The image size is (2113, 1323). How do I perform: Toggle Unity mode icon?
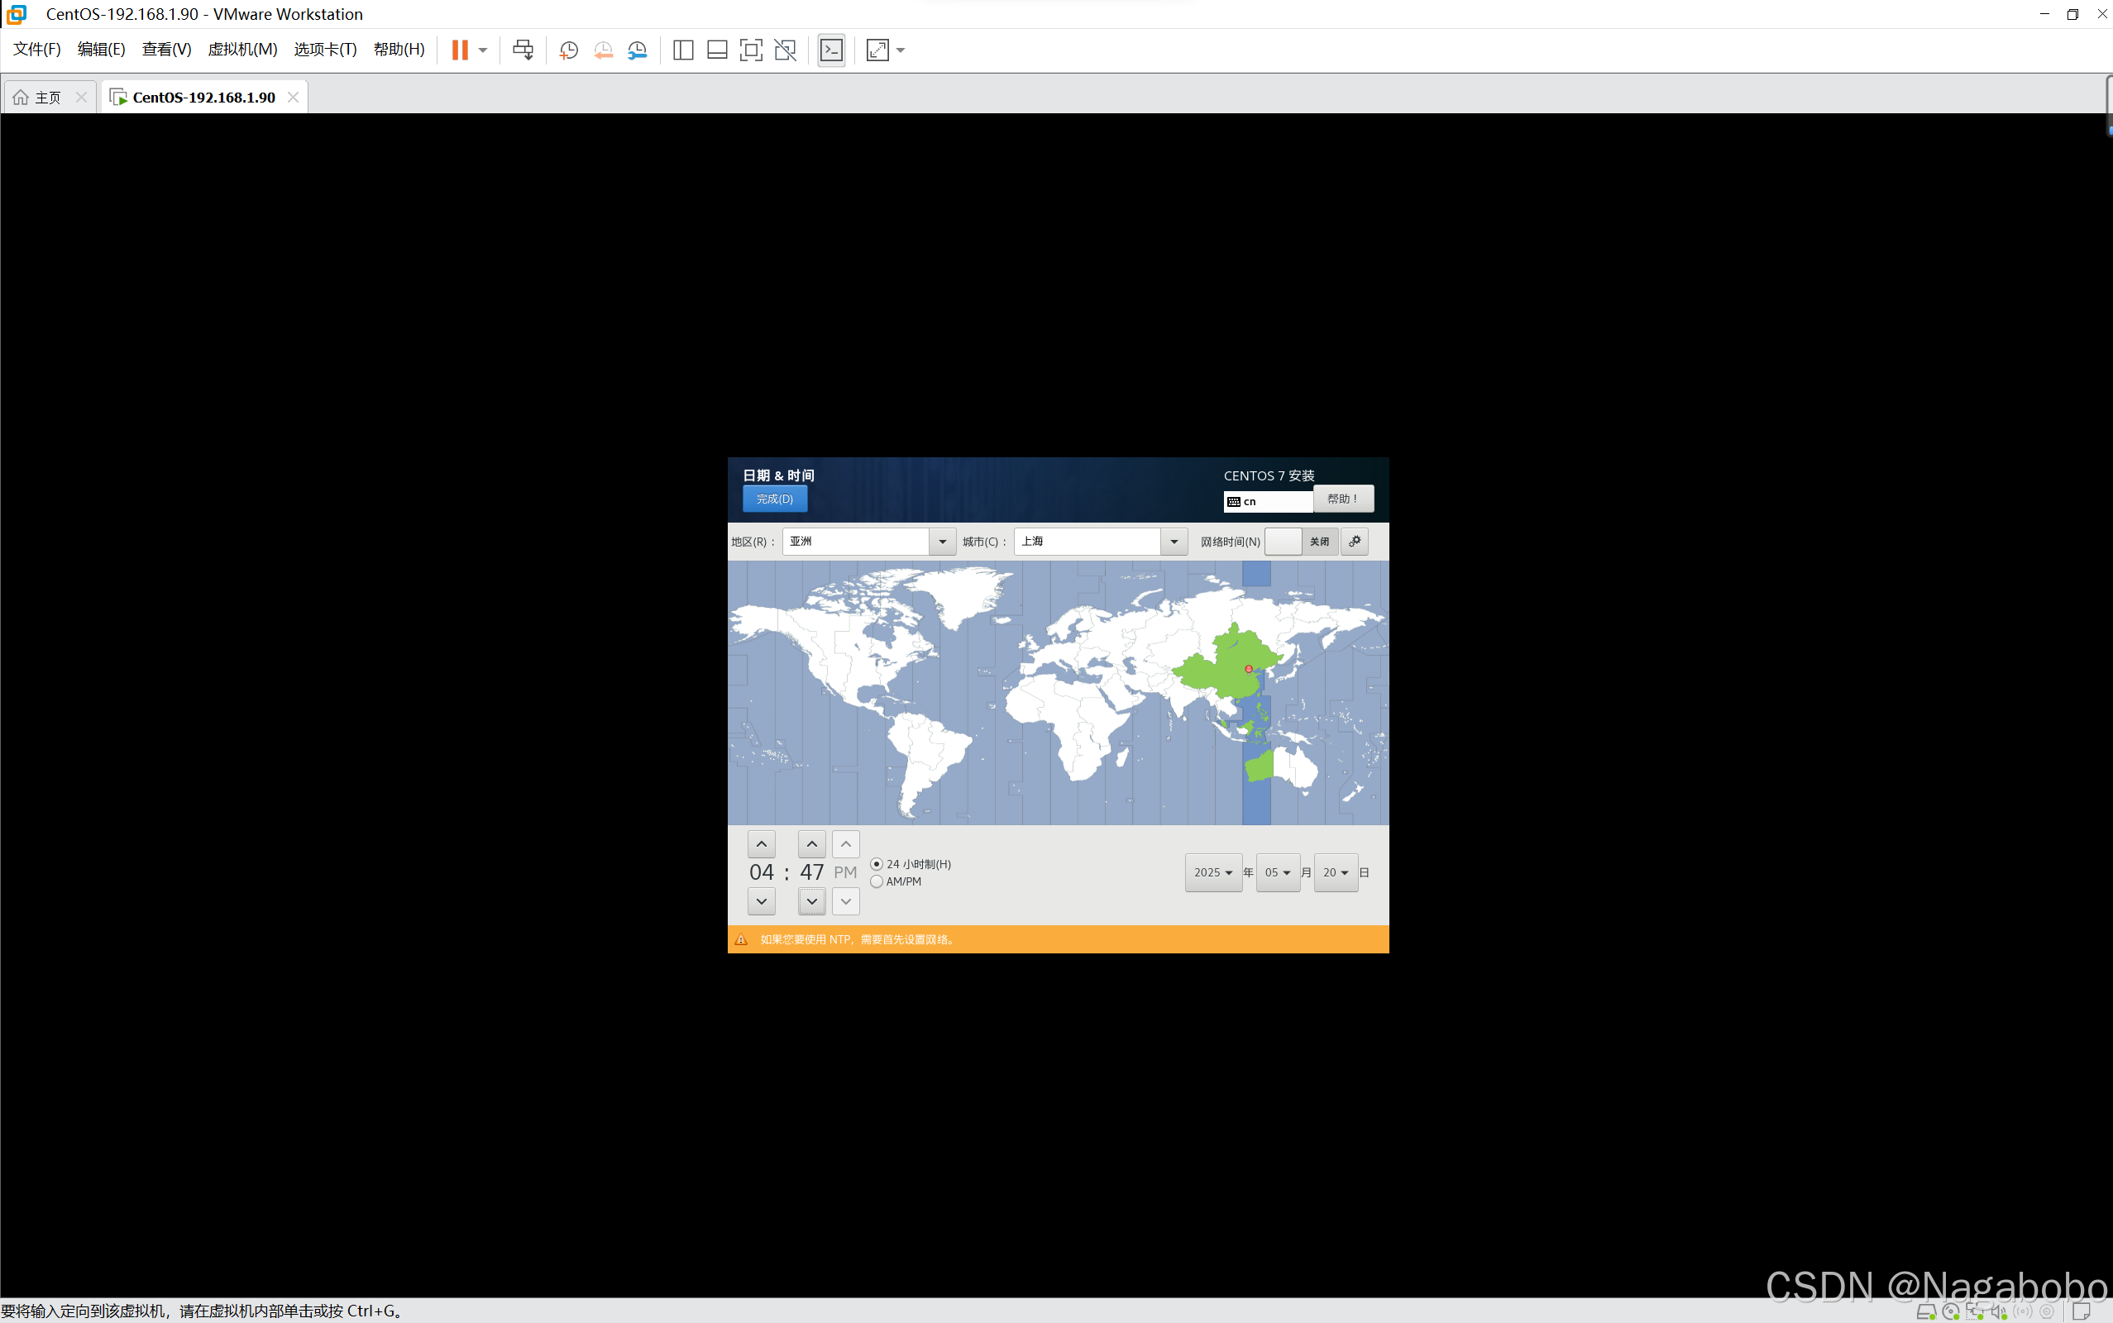click(x=785, y=50)
